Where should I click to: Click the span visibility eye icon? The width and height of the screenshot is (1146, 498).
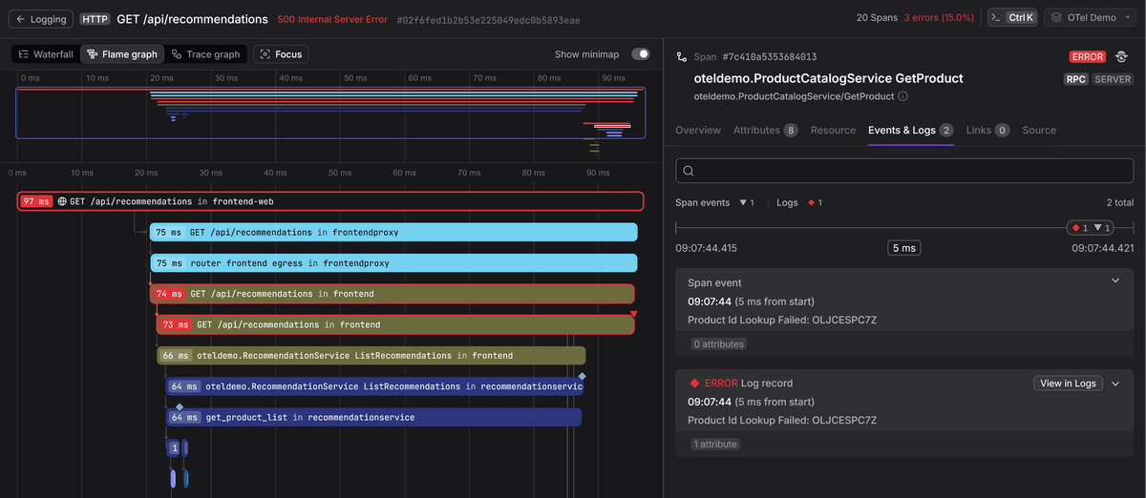pyautogui.click(x=1122, y=57)
